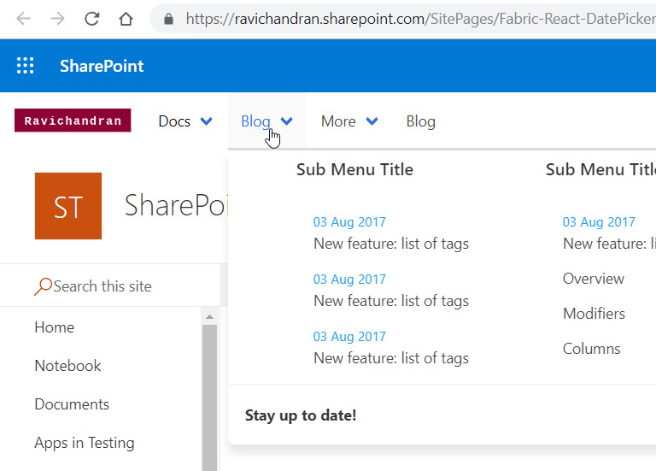
Task: Click the browser back arrow
Action: click(24, 19)
